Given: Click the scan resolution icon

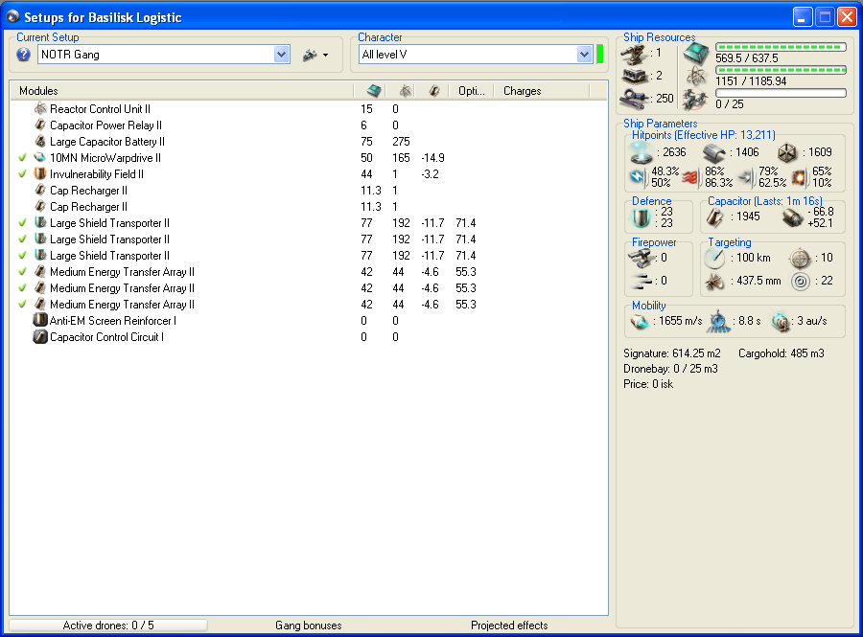Looking at the screenshot, I should point(714,282).
